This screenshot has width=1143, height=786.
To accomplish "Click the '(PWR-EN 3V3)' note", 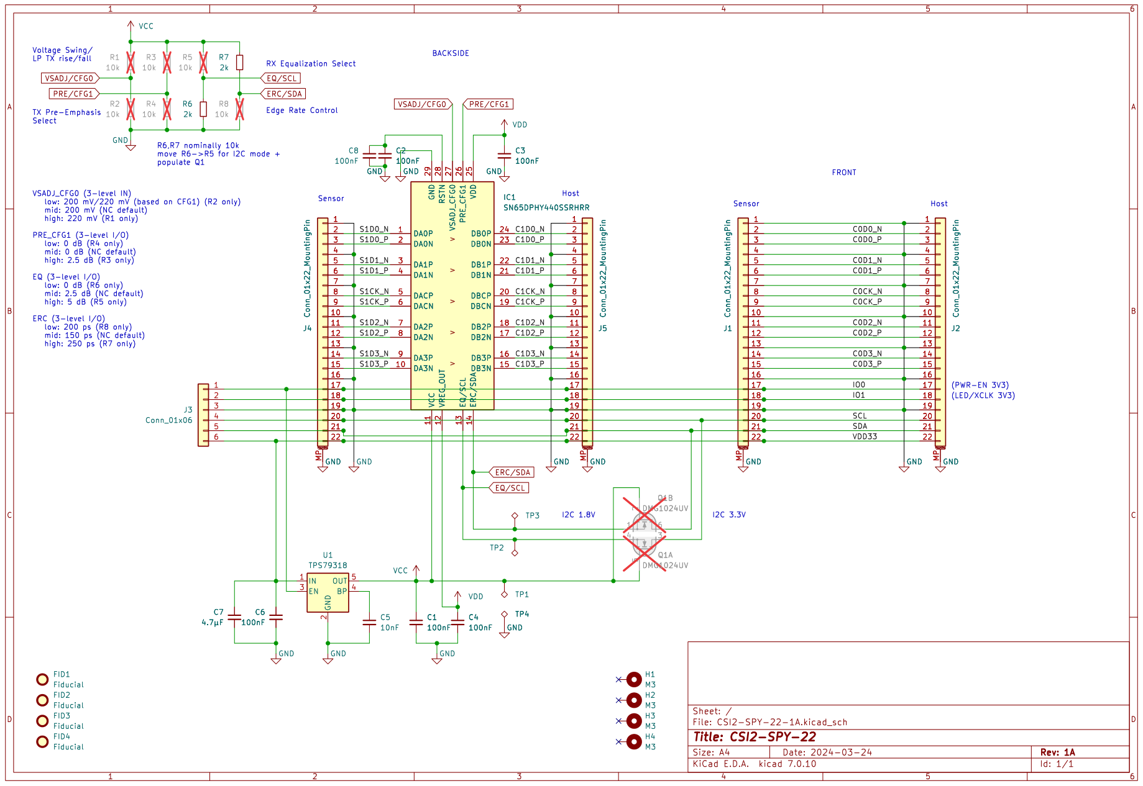I will [x=980, y=385].
